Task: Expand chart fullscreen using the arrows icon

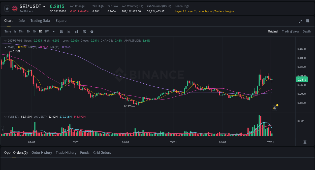Action: point(300,21)
